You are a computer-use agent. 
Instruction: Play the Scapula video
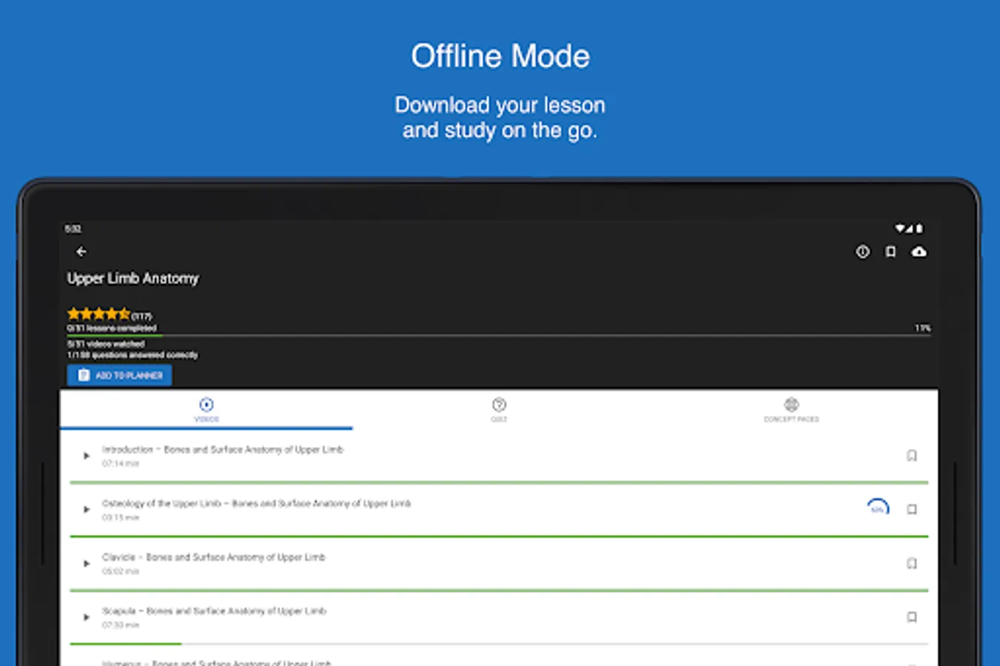[86, 617]
